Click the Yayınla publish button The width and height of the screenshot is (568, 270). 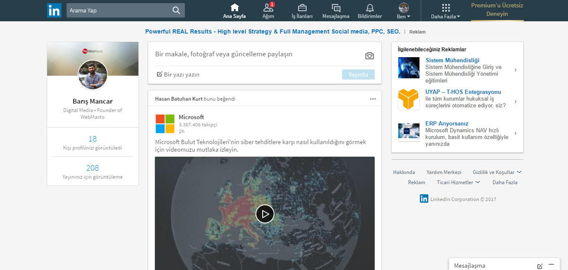click(x=358, y=74)
